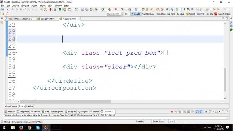
Task: Open the Run configurations dropdown arrow
Action: tap(106, 9)
